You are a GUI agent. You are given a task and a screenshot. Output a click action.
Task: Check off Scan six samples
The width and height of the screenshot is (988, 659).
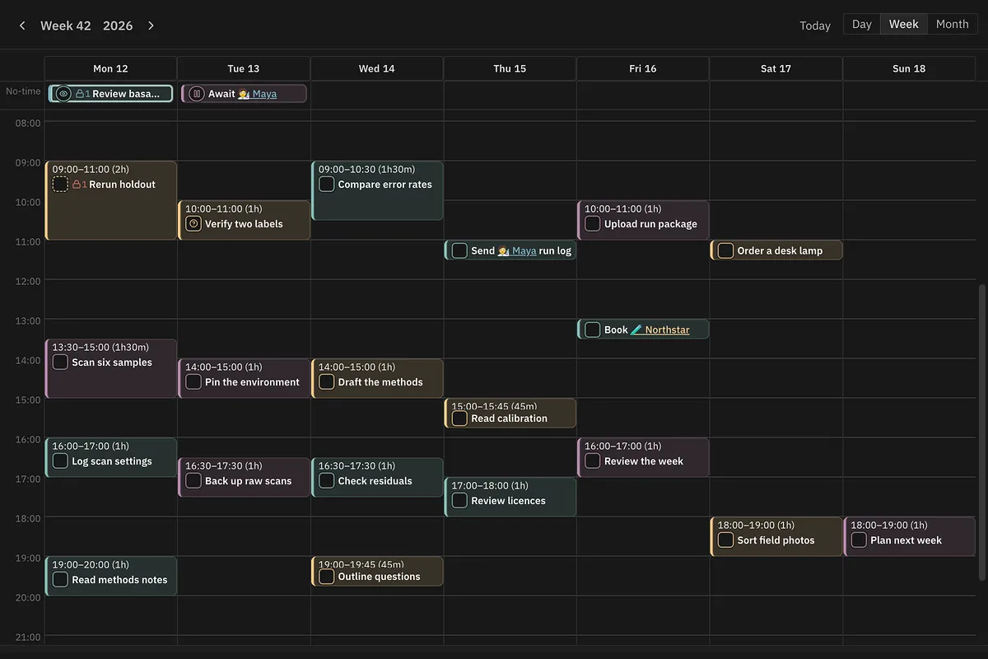[x=60, y=362]
